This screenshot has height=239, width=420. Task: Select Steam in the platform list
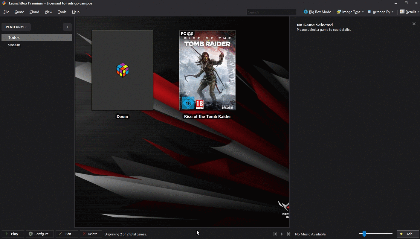[x=14, y=45]
